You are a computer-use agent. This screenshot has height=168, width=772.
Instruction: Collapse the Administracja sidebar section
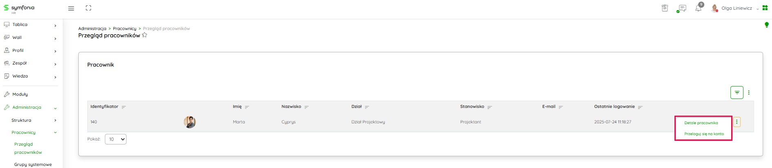(x=55, y=108)
